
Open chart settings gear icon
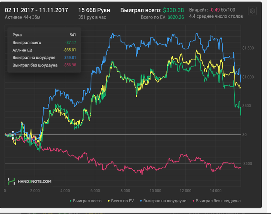coord(252,11)
